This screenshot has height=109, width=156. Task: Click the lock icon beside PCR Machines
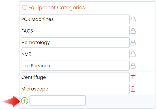[133, 19]
